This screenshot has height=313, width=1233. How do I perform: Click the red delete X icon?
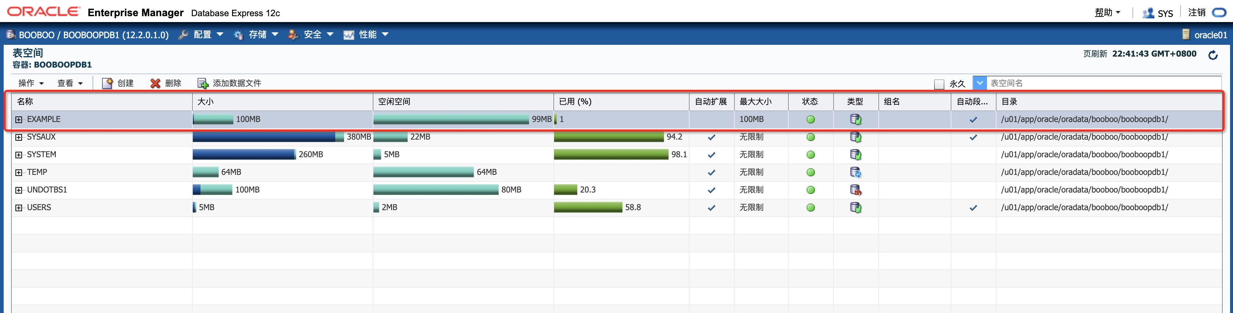(x=155, y=83)
